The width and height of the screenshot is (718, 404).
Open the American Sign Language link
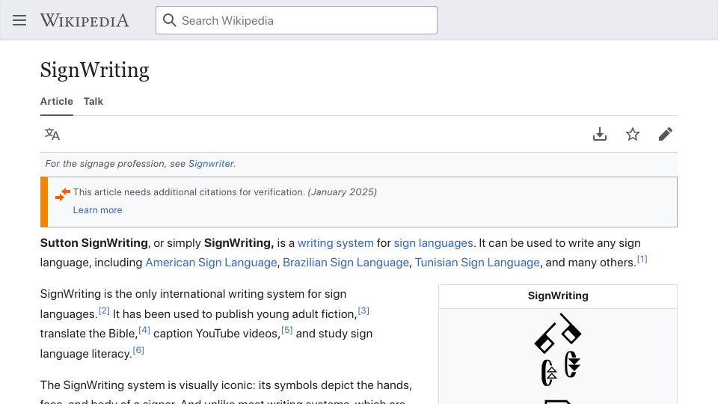211,263
